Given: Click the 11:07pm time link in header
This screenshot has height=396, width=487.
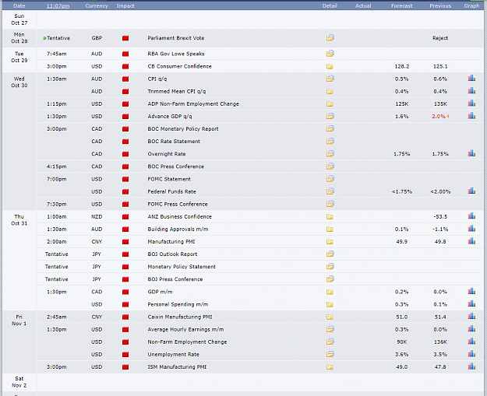Looking at the screenshot, I should 58,6.
